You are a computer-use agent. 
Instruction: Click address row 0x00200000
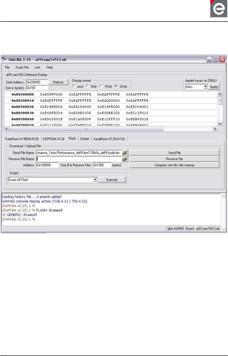tap(23, 94)
